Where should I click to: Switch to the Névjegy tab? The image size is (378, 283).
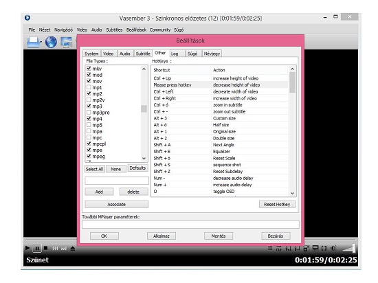click(212, 54)
